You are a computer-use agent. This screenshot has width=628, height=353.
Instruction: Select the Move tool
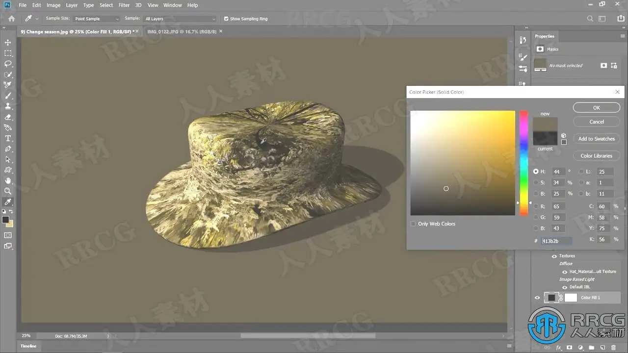click(8, 43)
